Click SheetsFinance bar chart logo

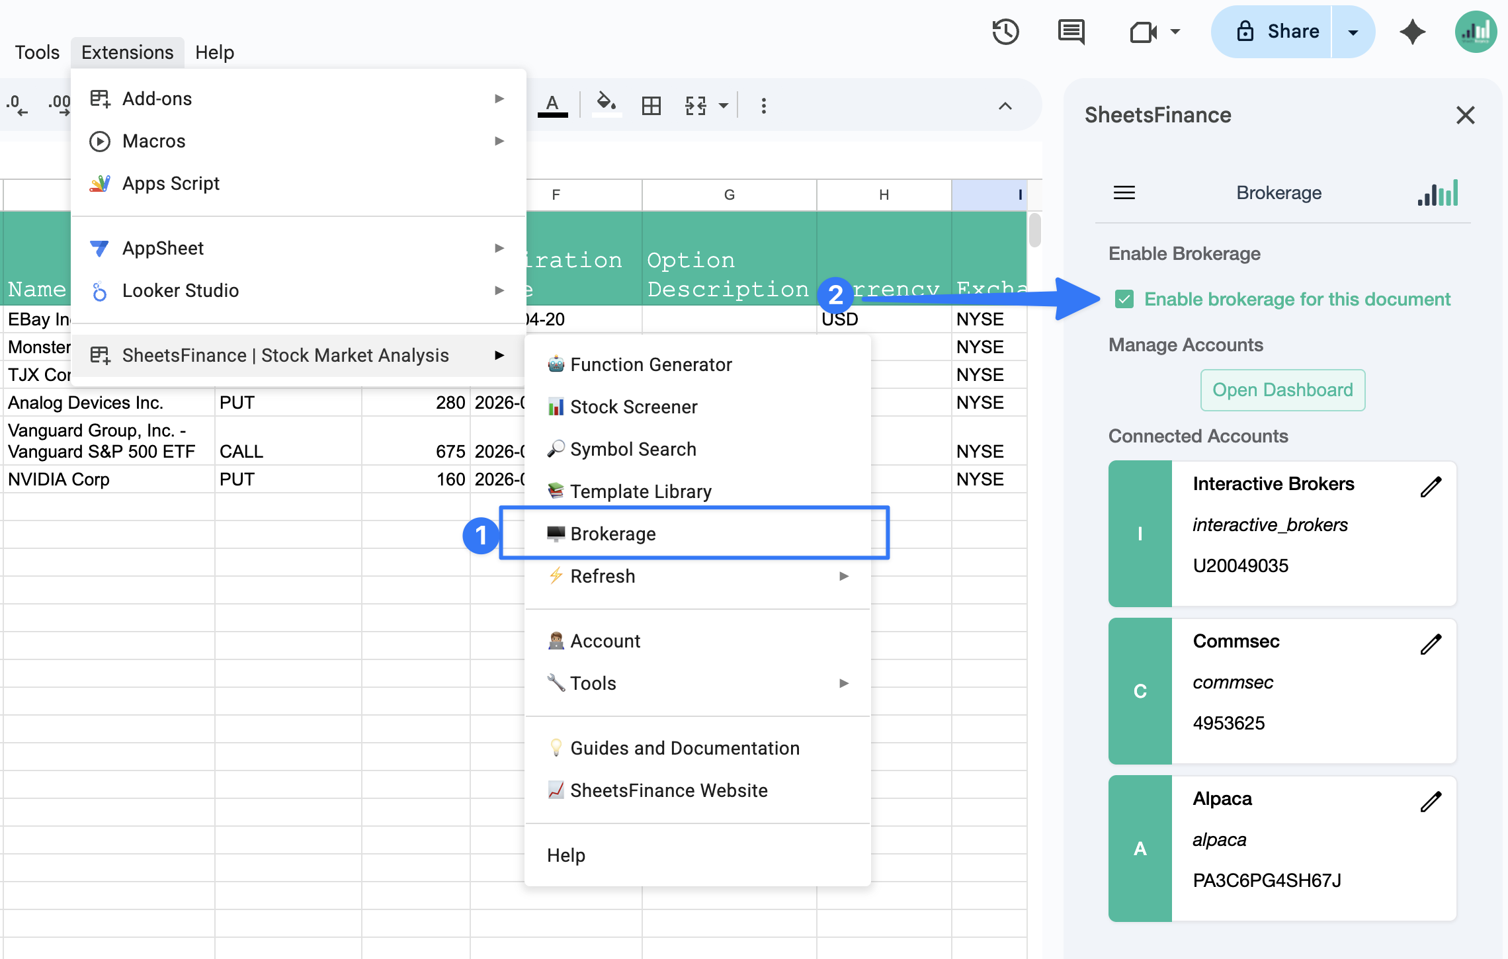coord(1438,192)
